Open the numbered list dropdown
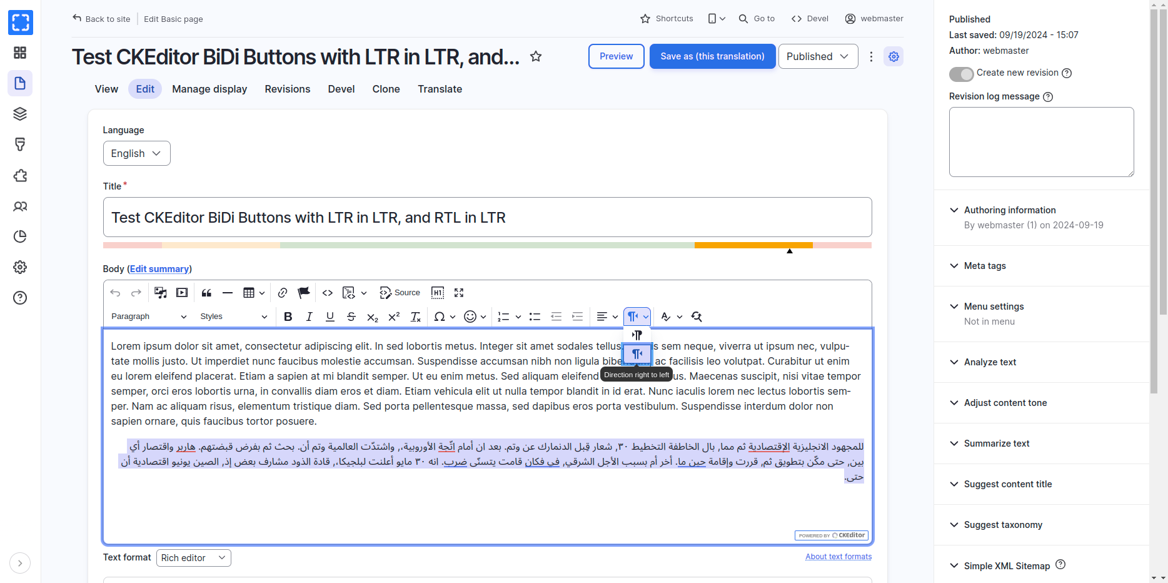1168x583 pixels. tap(509, 317)
